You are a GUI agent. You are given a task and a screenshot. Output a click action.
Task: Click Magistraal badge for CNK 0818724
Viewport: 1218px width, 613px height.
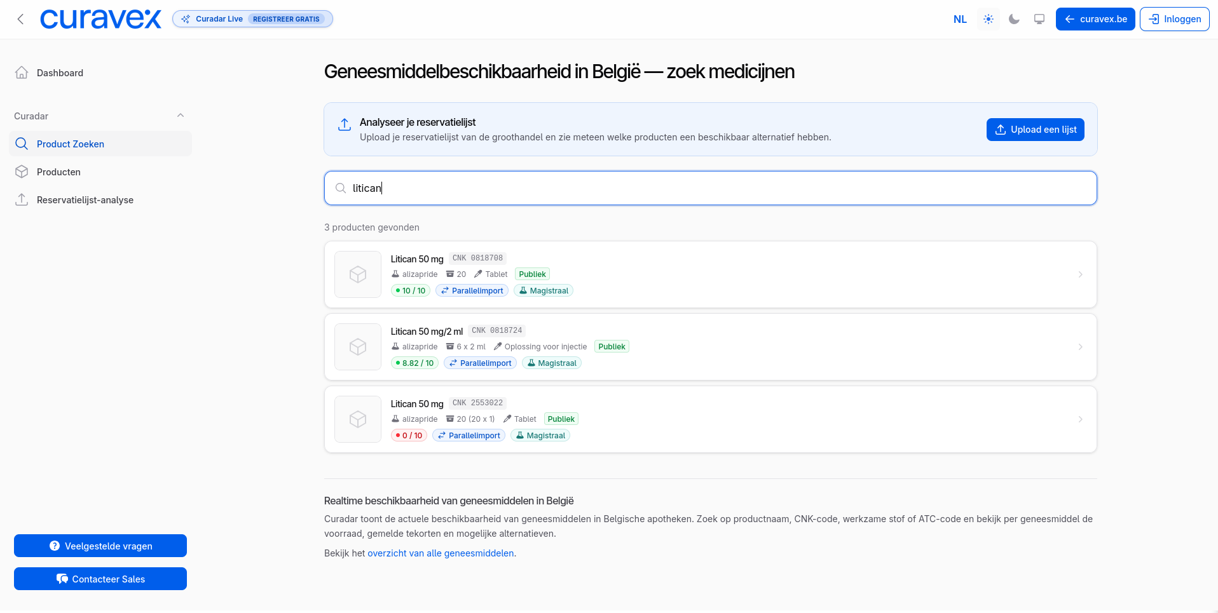click(552, 363)
